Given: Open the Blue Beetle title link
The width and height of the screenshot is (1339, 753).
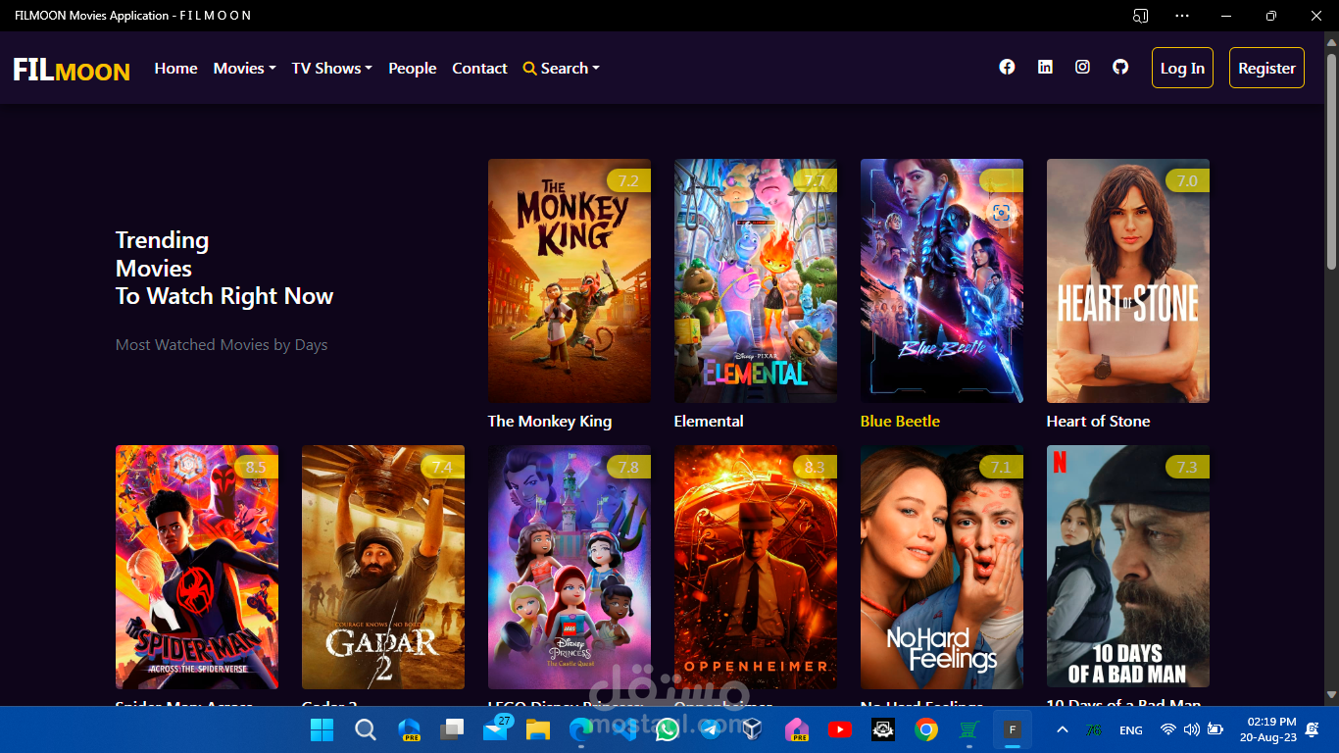Looking at the screenshot, I should click(900, 421).
